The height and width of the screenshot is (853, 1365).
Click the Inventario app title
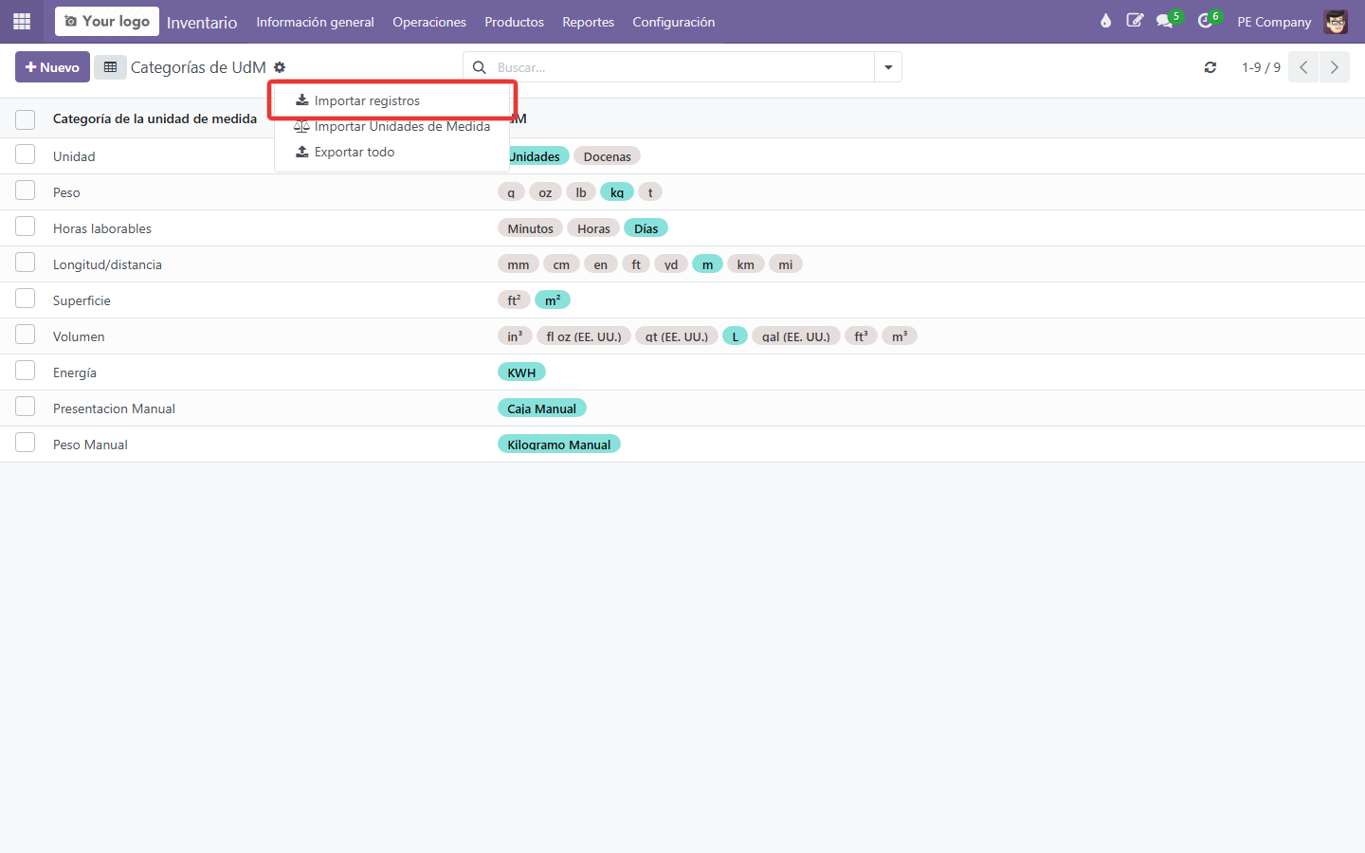202,22
